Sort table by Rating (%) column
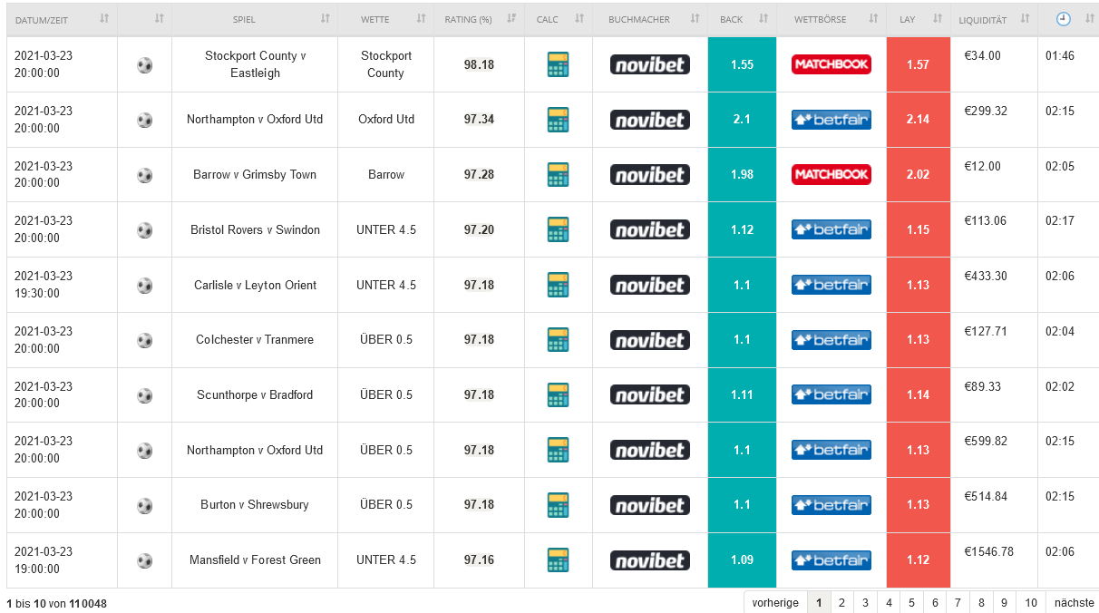 coord(479,19)
